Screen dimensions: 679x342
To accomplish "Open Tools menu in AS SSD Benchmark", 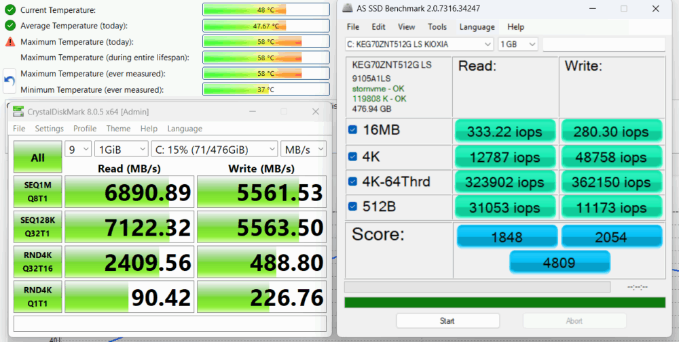I will (x=437, y=27).
